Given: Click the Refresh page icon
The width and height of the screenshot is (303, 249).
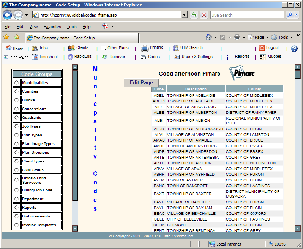Looking at the screenshot, I should [194, 15].
